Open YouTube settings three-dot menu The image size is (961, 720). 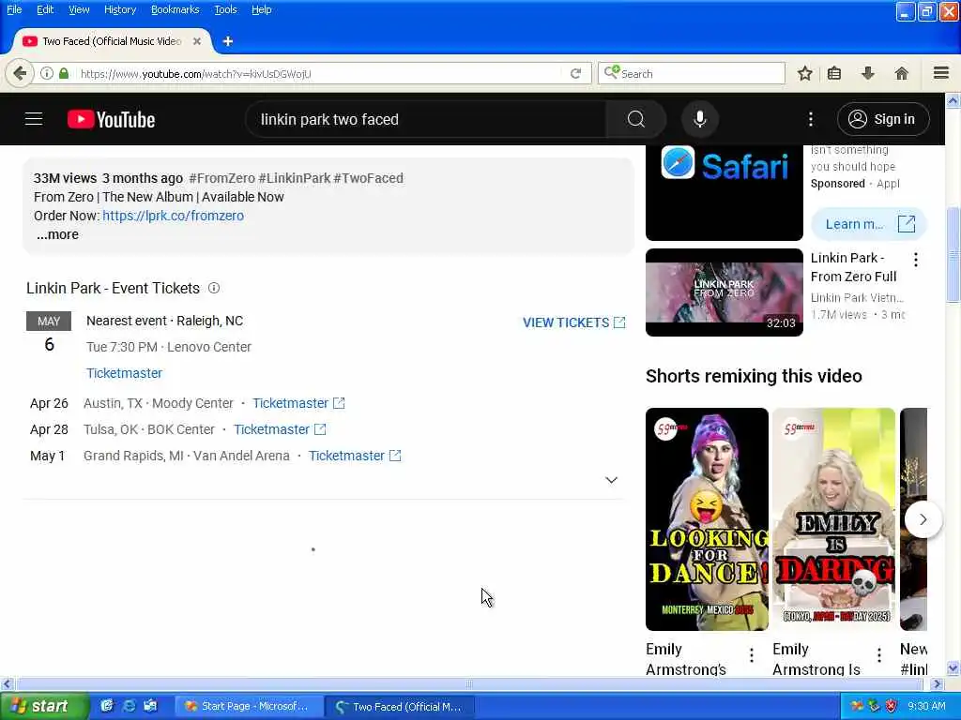810,119
